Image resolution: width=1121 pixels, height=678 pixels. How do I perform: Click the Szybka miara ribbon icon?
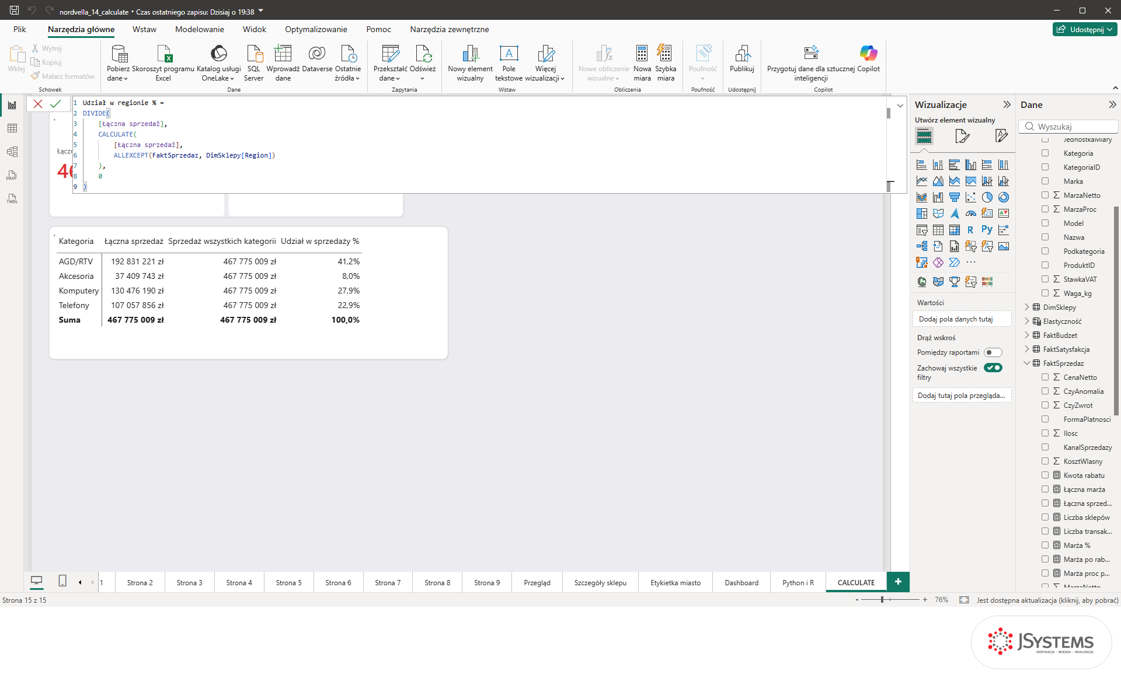(665, 63)
